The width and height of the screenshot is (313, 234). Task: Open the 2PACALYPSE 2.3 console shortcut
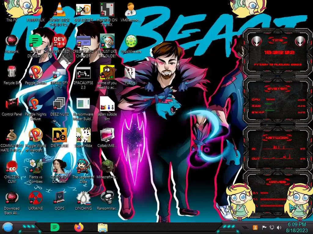(x=83, y=77)
